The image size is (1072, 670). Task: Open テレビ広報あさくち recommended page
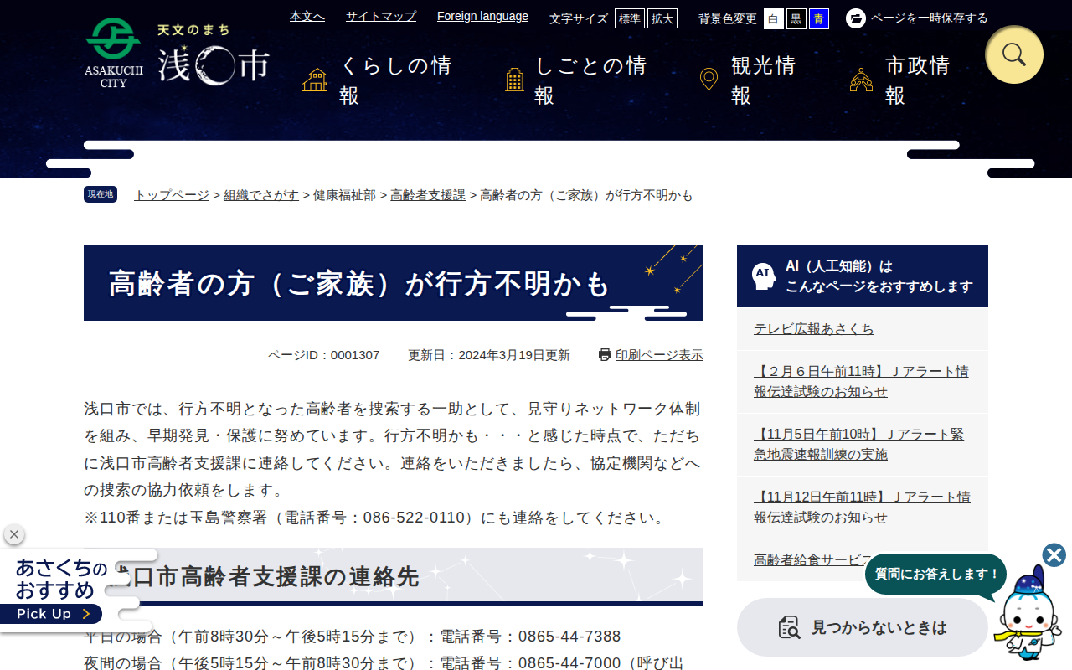[814, 329]
